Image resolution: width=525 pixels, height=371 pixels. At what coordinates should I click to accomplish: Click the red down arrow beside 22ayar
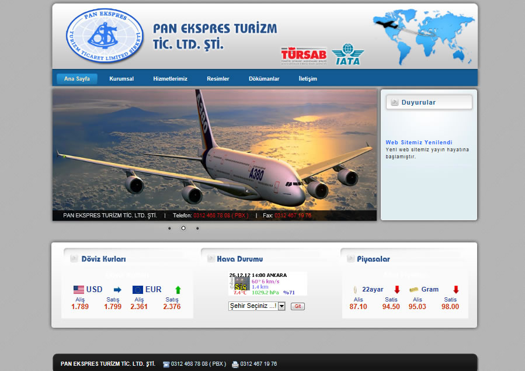point(397,290)
